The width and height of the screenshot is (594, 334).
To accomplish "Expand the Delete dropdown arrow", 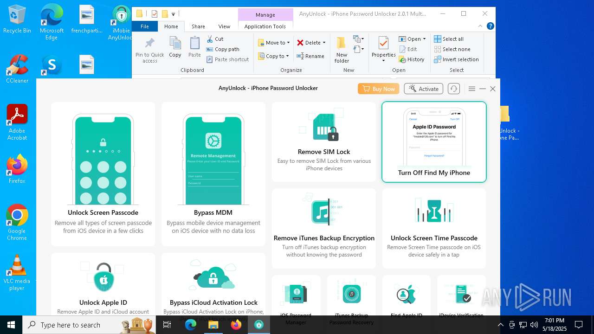I will (324, 43).
